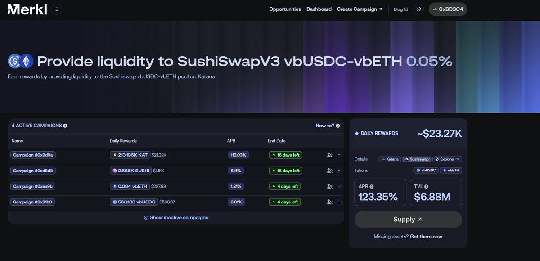Click the 1.21% APR badge
The width and height of the screenshot is (540, 261).
click(x=236, y=186)
